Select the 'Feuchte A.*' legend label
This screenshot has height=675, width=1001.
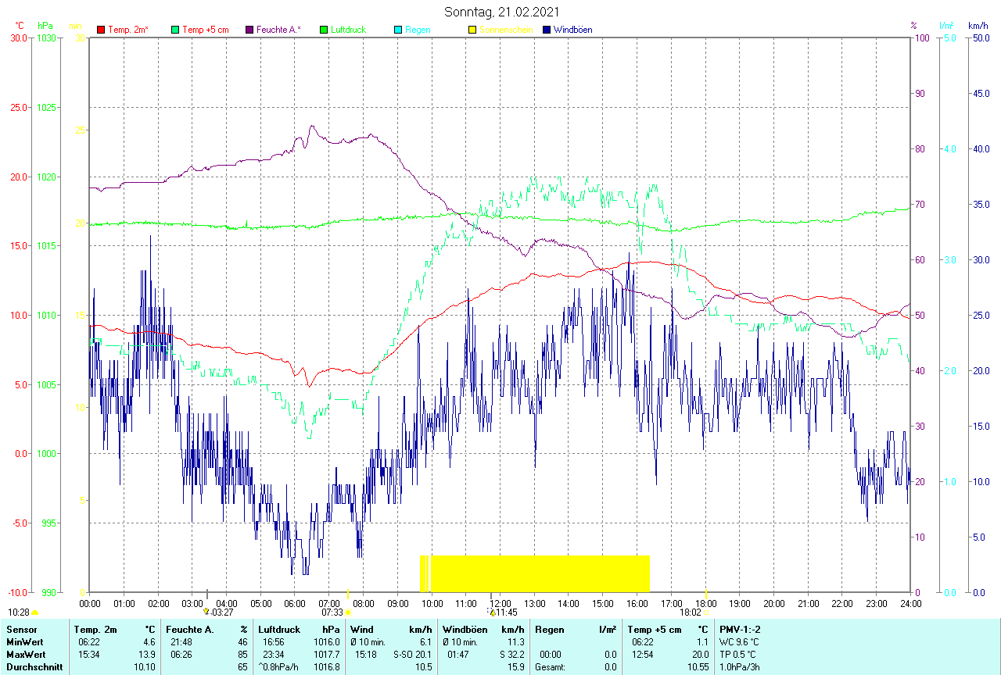[x=278, y=30]
